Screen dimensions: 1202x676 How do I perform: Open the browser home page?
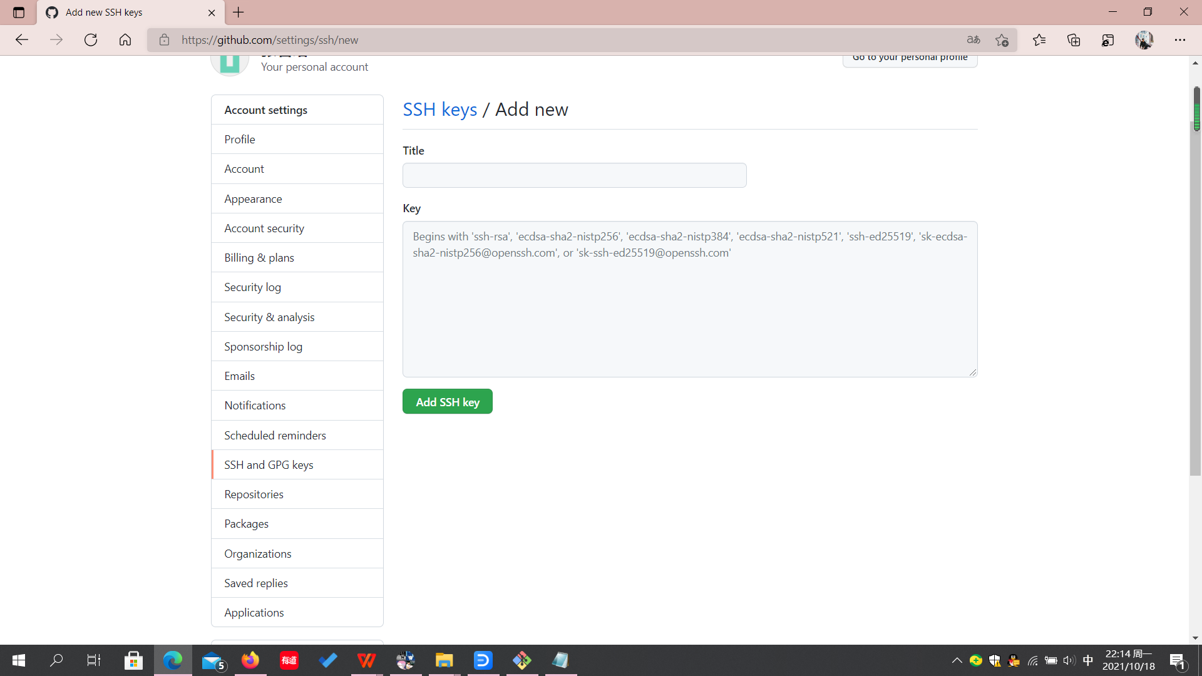click(x=125, y=40)
